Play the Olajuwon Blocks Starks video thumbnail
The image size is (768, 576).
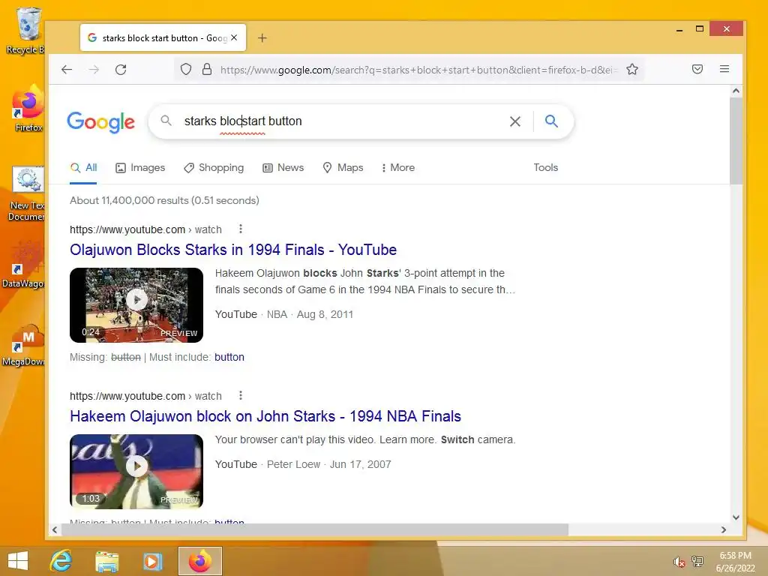pos(136,305)
